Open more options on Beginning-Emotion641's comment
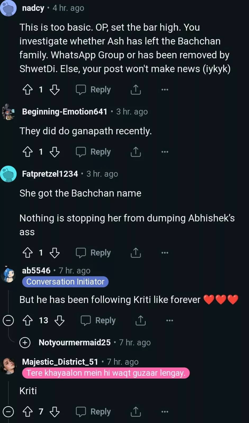The height and width of the screenshot is (423, 249). coord(165,152)
